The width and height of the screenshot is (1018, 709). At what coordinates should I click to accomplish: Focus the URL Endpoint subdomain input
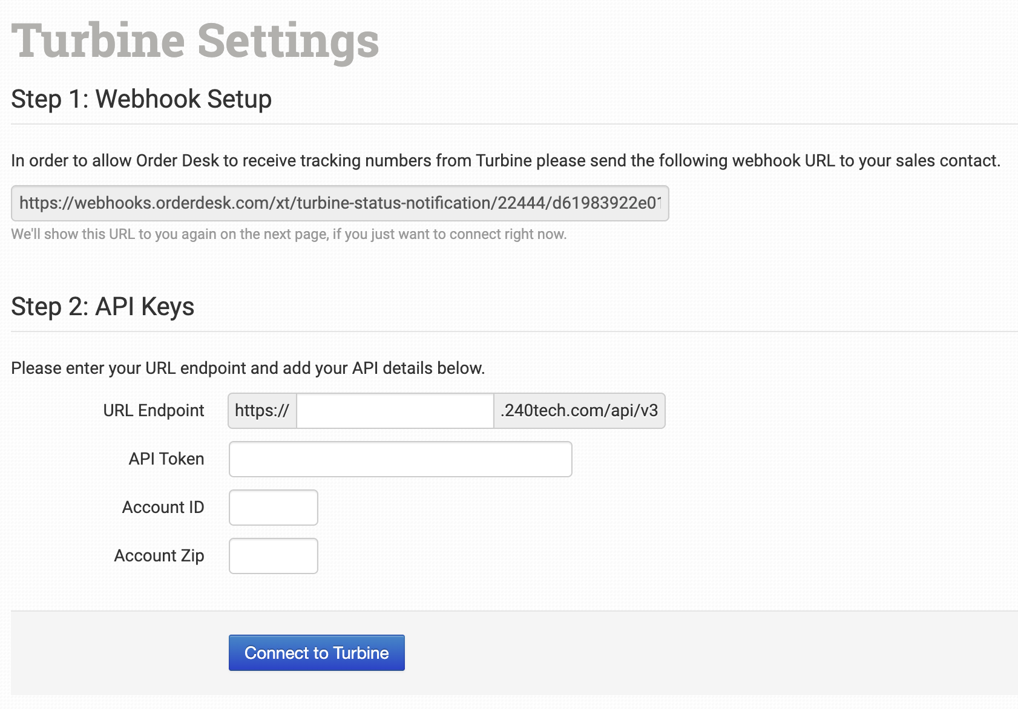[395, 411]
